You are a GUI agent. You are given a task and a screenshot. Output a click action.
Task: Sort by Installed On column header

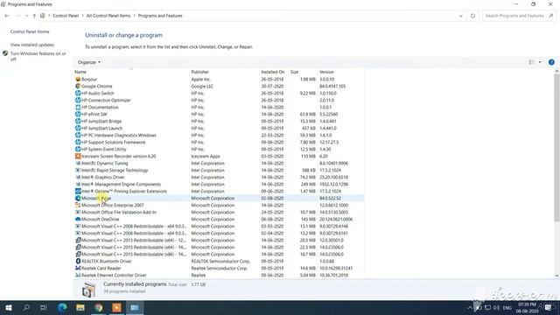pos(274,72)
